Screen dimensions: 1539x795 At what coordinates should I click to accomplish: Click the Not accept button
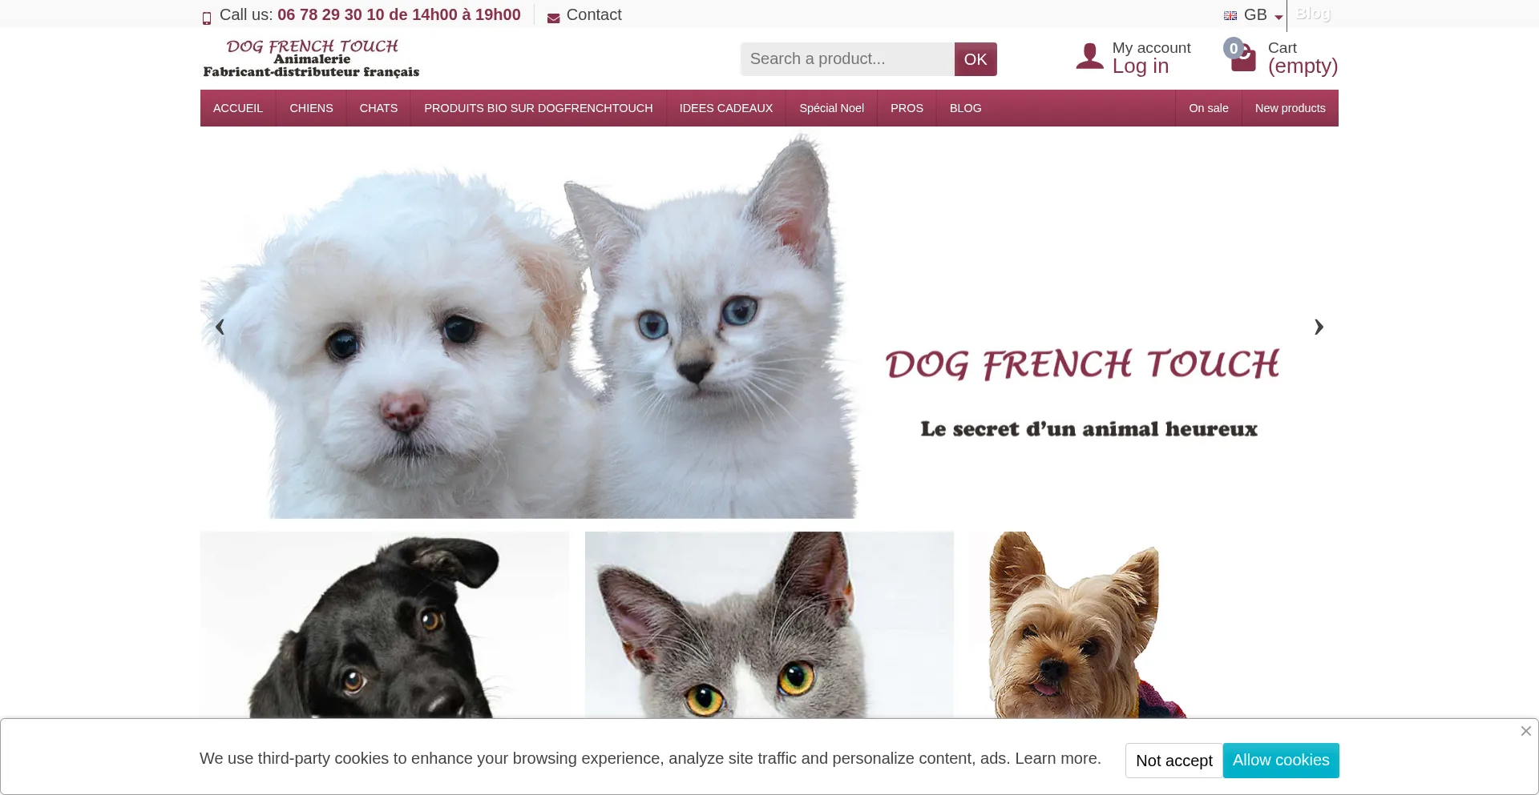tap(1173, 761)
